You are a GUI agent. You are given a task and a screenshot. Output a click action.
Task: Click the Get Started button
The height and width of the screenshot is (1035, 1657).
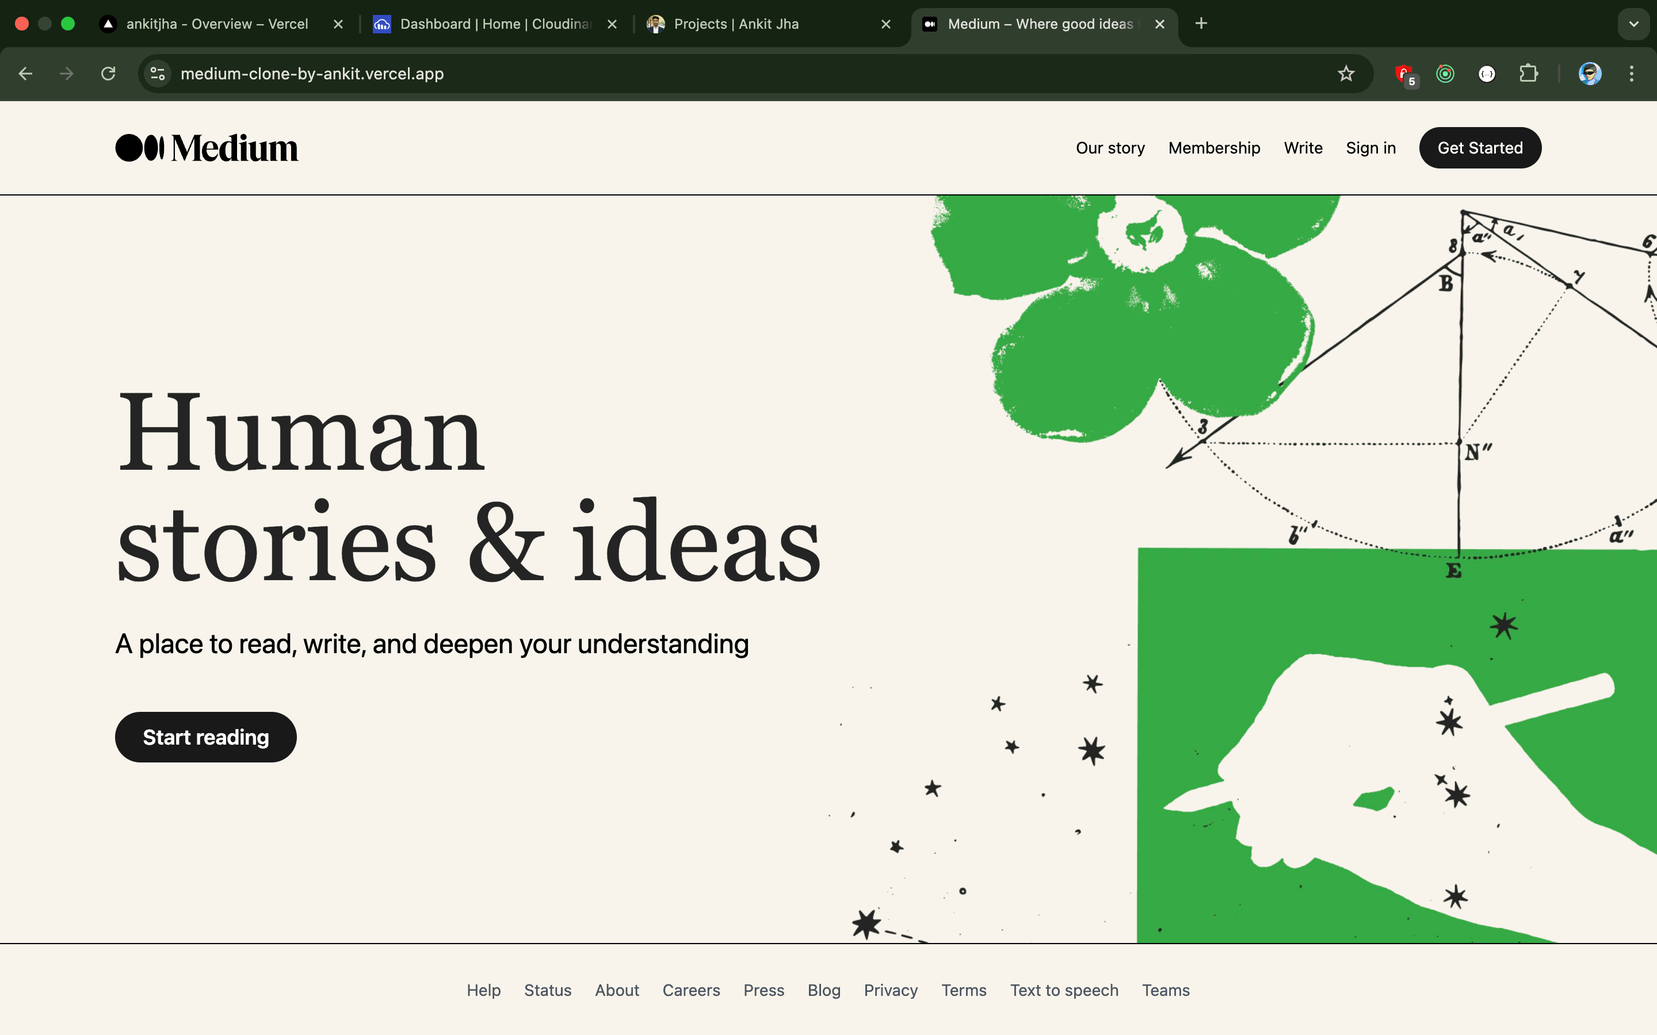pyautogui.click(x=1479, y=147)
